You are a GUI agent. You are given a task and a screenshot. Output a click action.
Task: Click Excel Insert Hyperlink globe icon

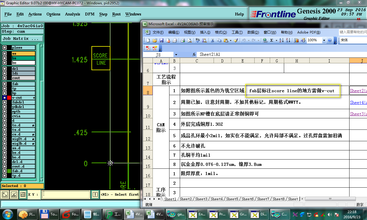[265, 40]
